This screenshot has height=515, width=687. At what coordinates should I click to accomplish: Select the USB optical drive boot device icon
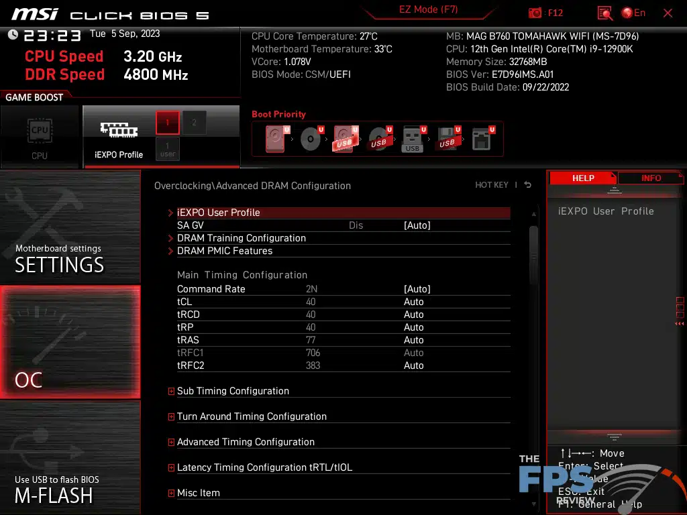380,139
